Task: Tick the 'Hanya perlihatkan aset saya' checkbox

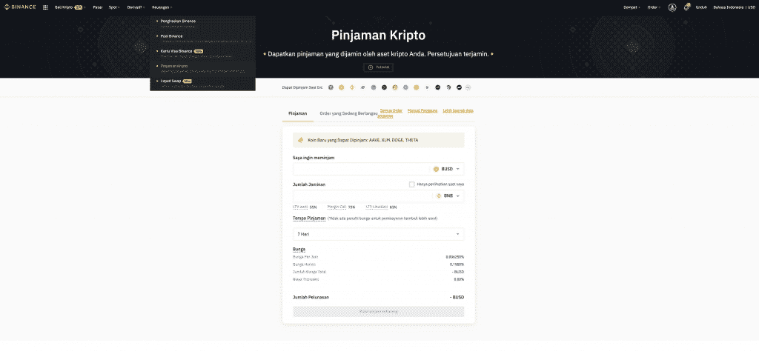Action: tap(412, 184)
